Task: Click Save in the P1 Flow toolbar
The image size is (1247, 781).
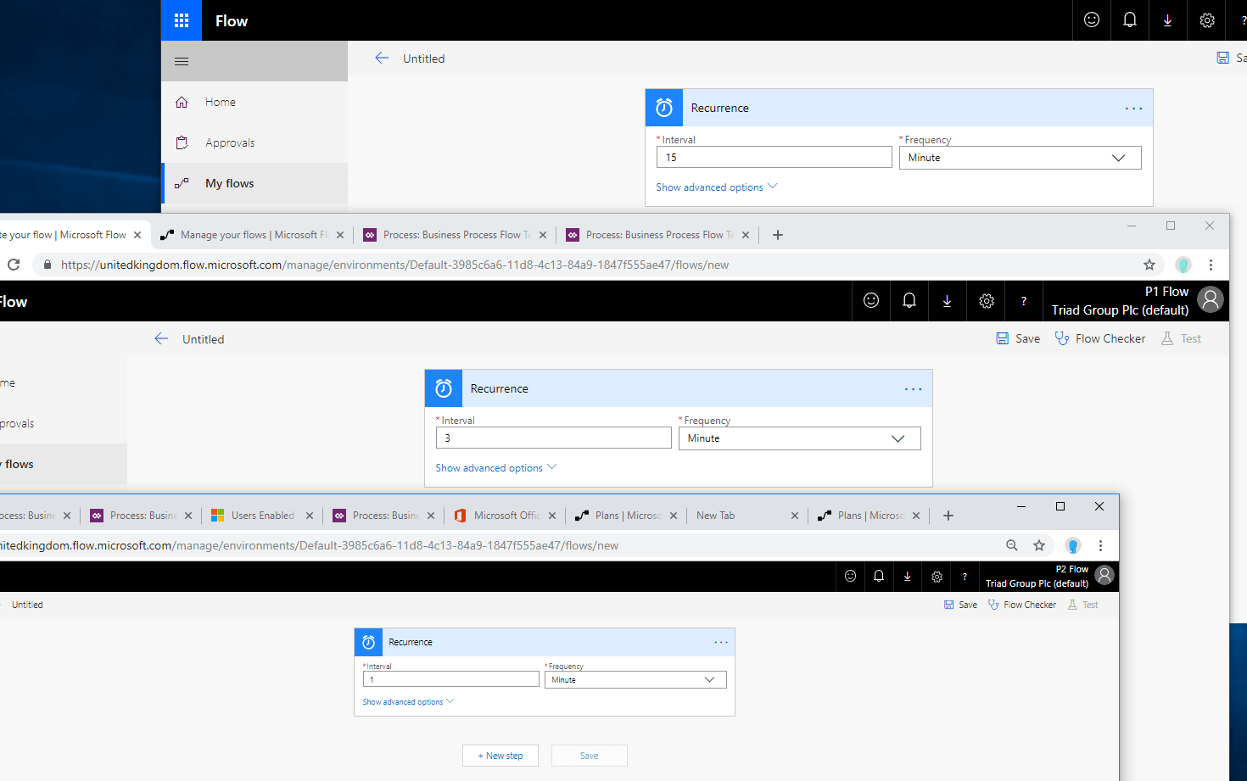Action: click(1018, 338)
